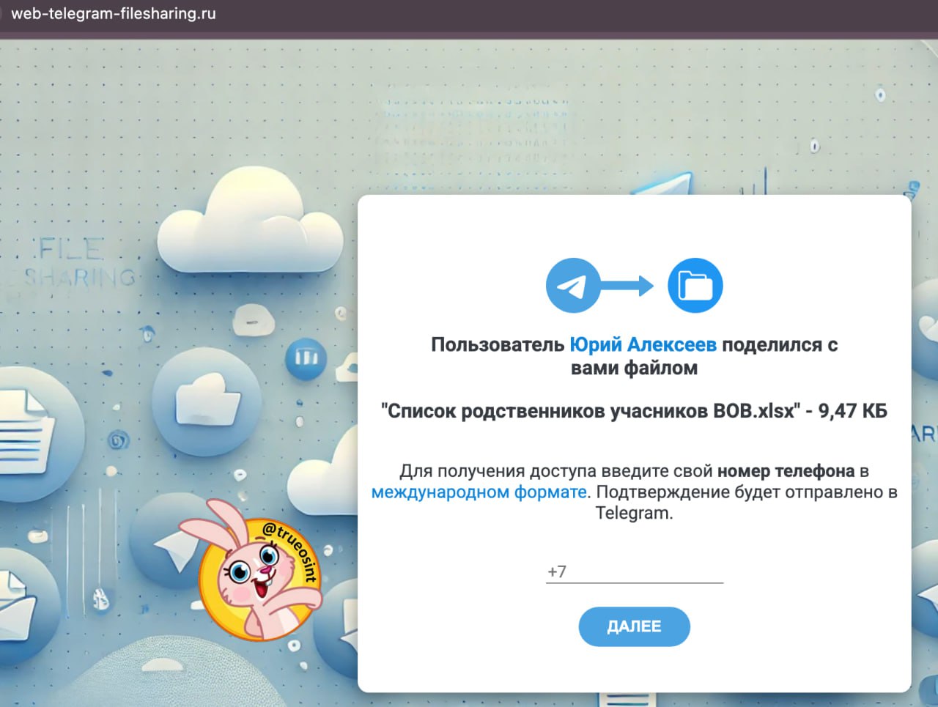
Task: Click the arrow between Telegram and folder icons
Action: click(x=627, y=286)
